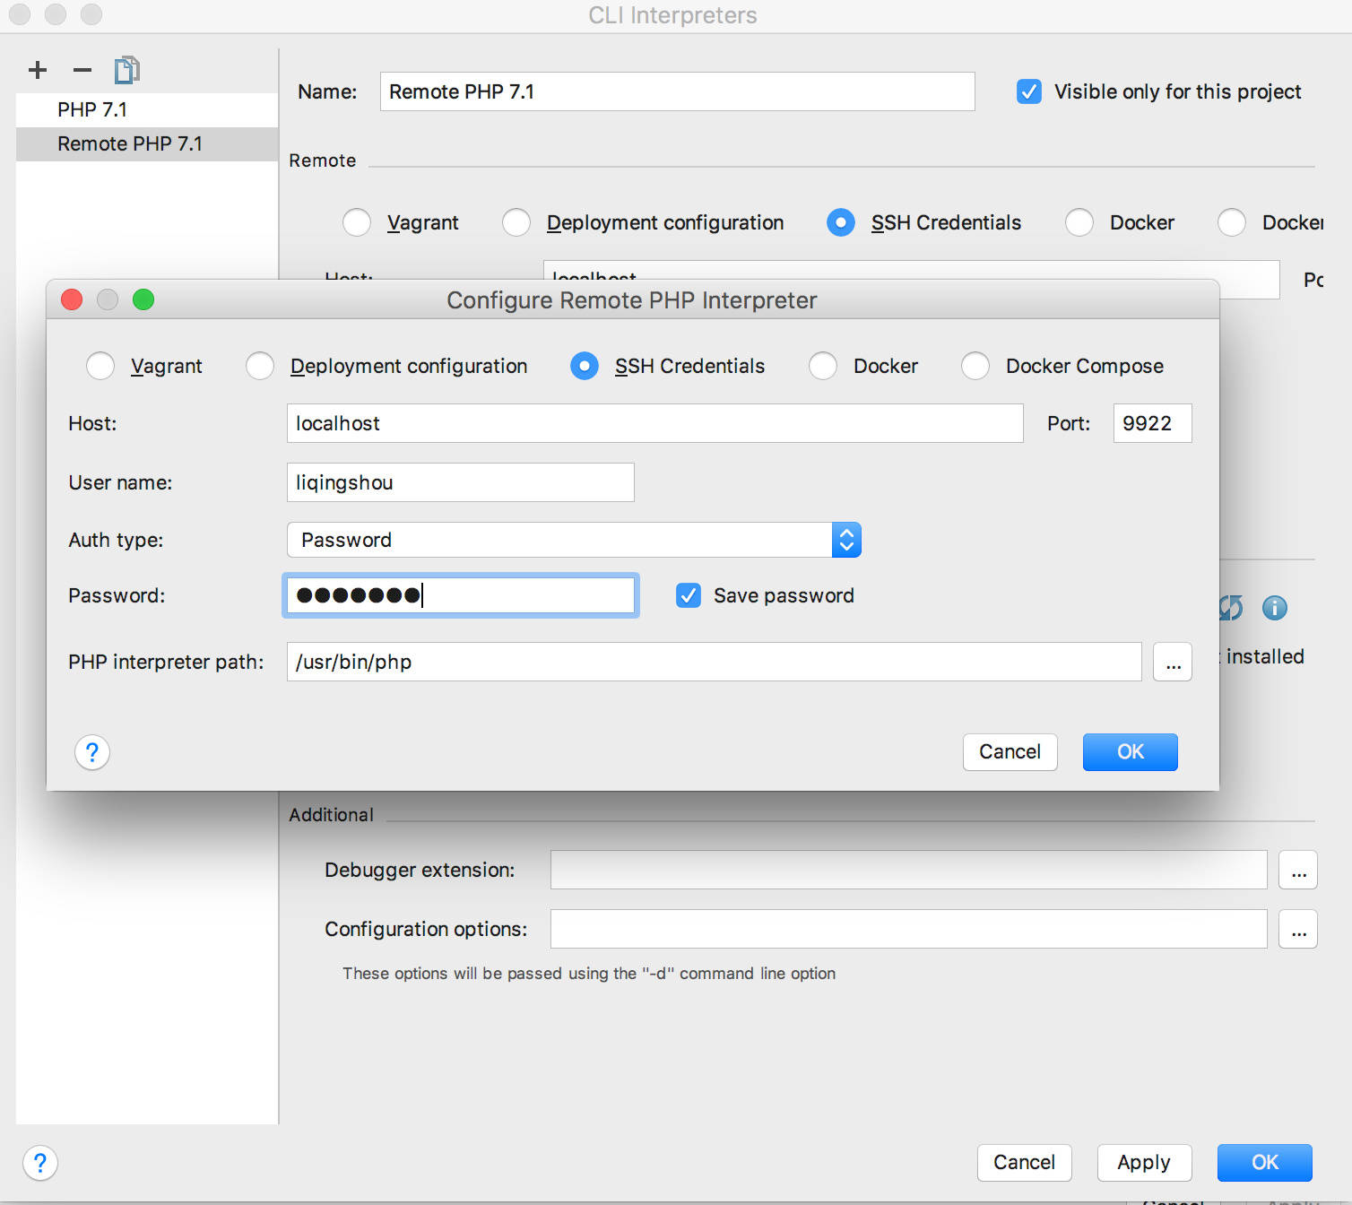Copy the selected interpreter configuration
1352x1205 pixels.
pyautogui.click(x=126, y=70)
